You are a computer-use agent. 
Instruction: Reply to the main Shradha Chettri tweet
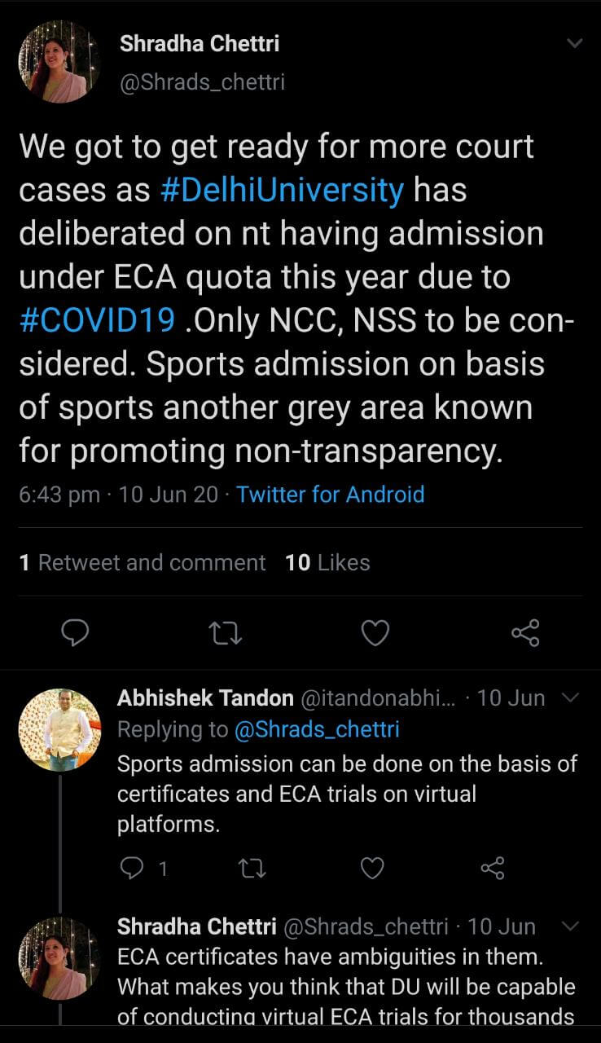point(75,632)
